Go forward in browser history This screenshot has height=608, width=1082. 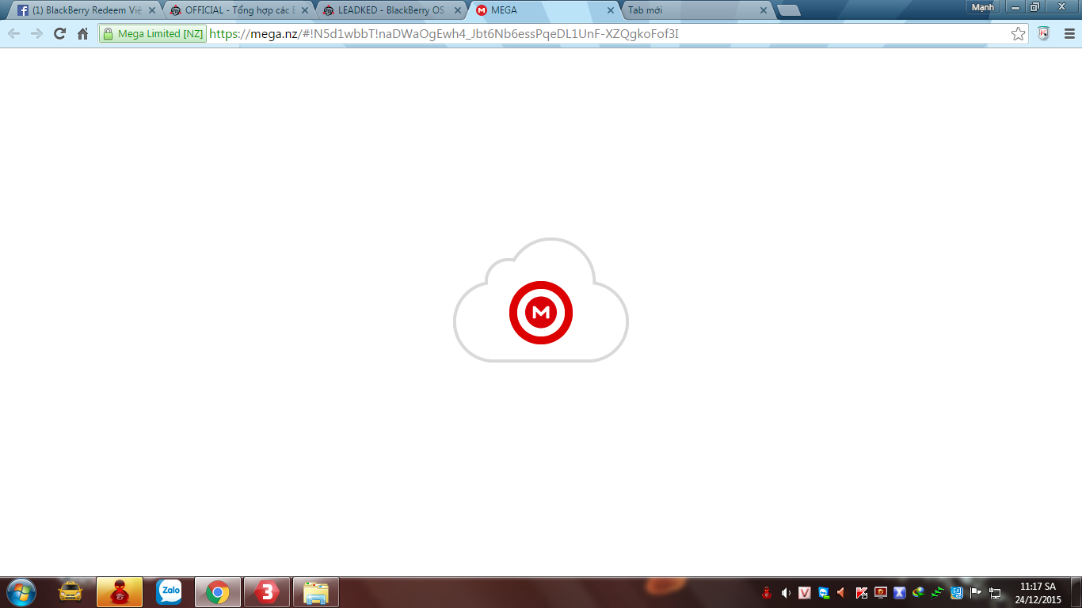(x=36, y=34)
